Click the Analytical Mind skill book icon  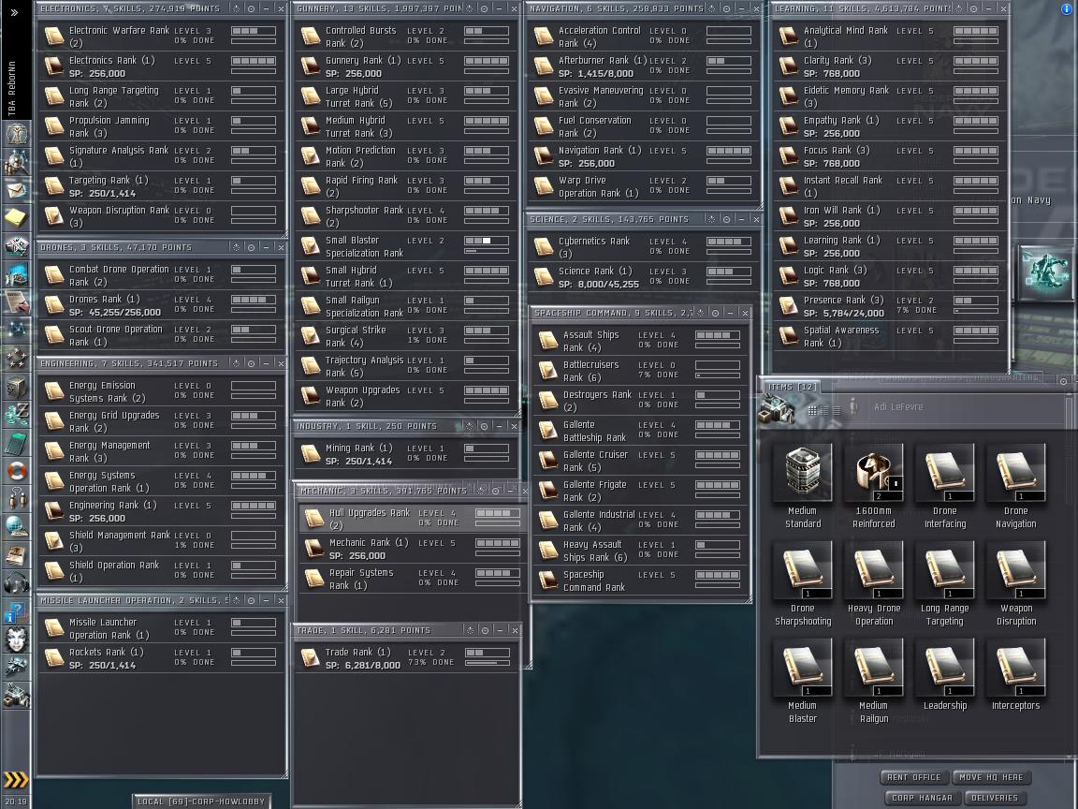(788, 37)
